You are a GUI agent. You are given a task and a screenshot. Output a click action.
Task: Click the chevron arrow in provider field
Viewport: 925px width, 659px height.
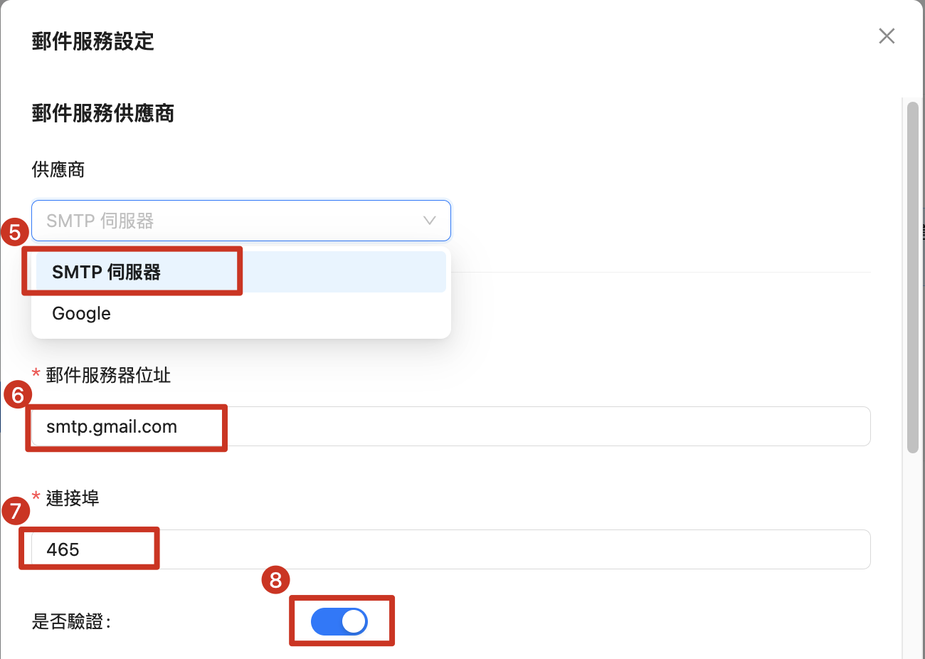[x=430, y=221]
